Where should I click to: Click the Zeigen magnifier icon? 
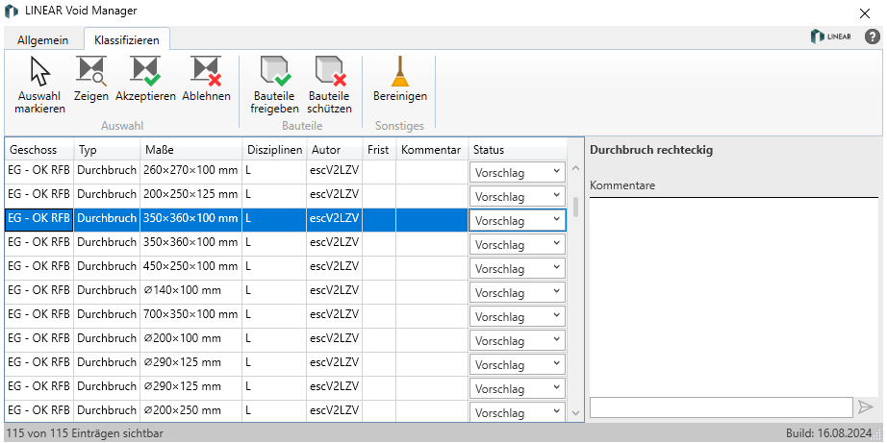(91, 71)
